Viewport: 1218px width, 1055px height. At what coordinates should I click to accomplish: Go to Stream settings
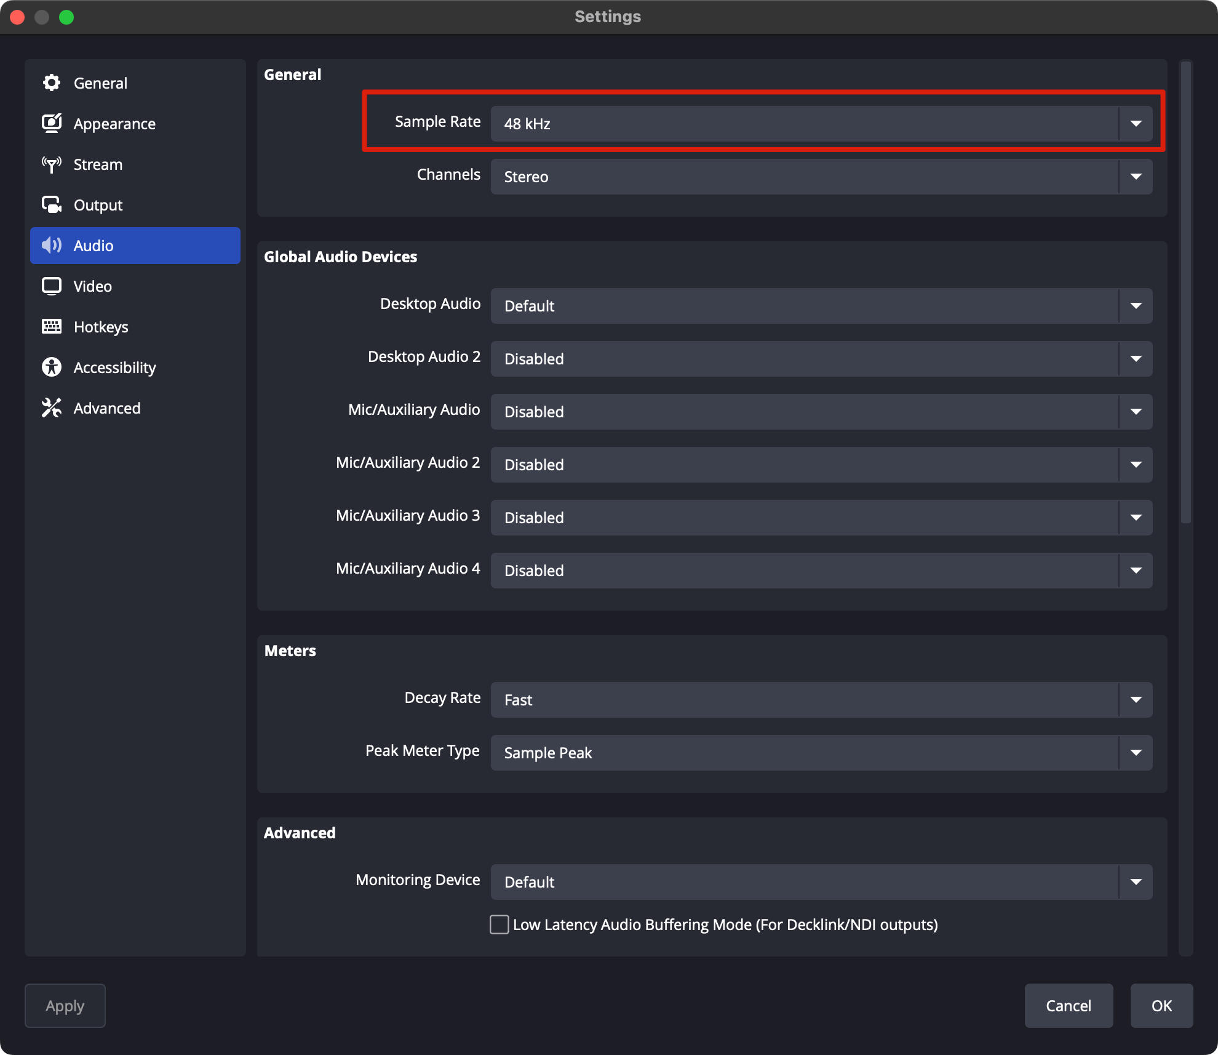pos(135,164)
